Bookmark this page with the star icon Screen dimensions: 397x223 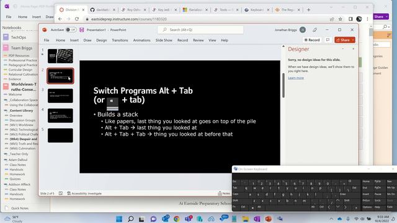341,19
